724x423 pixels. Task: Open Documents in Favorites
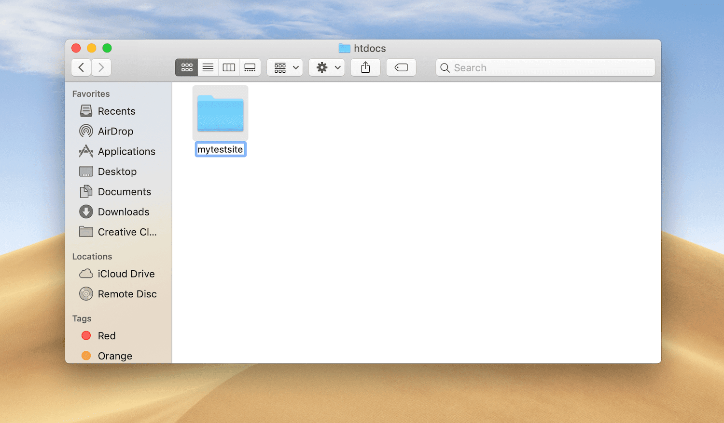[124, 192]
